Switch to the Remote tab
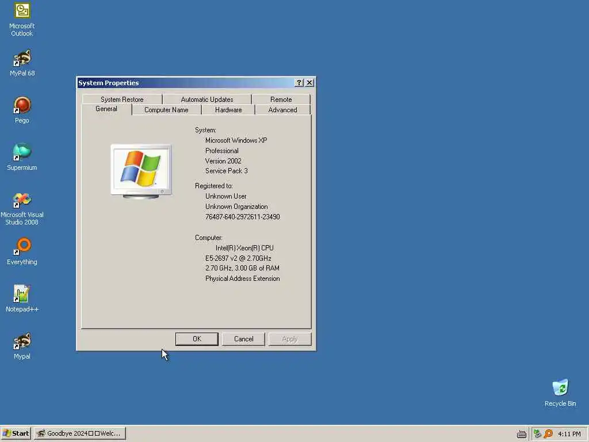Screen dimensions: 589x442 click(281, 99)
